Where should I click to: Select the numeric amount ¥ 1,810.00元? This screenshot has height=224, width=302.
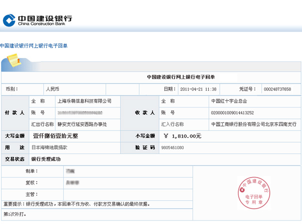pos(182,136)
